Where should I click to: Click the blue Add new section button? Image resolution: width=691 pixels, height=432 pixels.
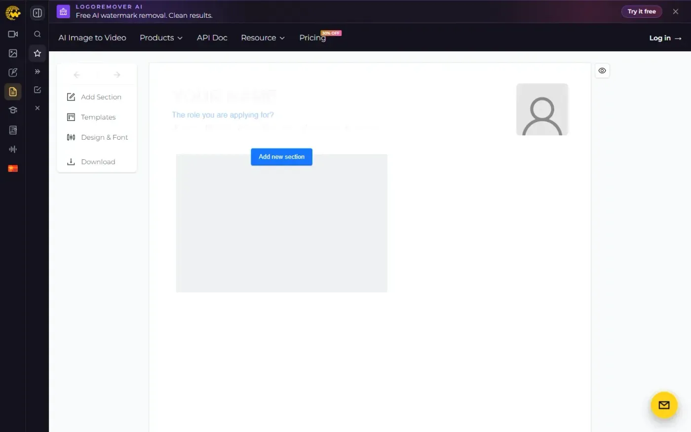pos(281,157)
